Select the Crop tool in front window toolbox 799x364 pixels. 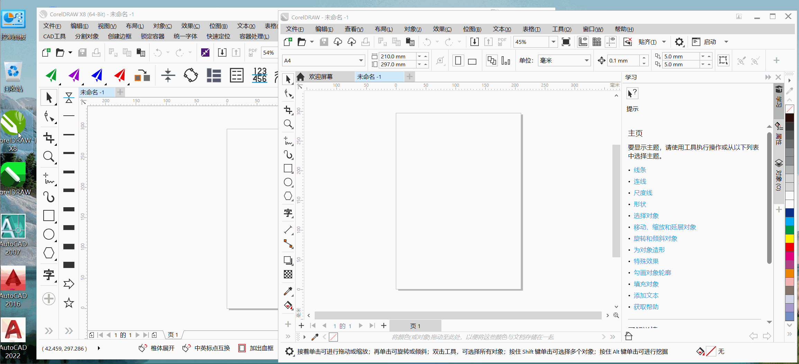point(288,110)
